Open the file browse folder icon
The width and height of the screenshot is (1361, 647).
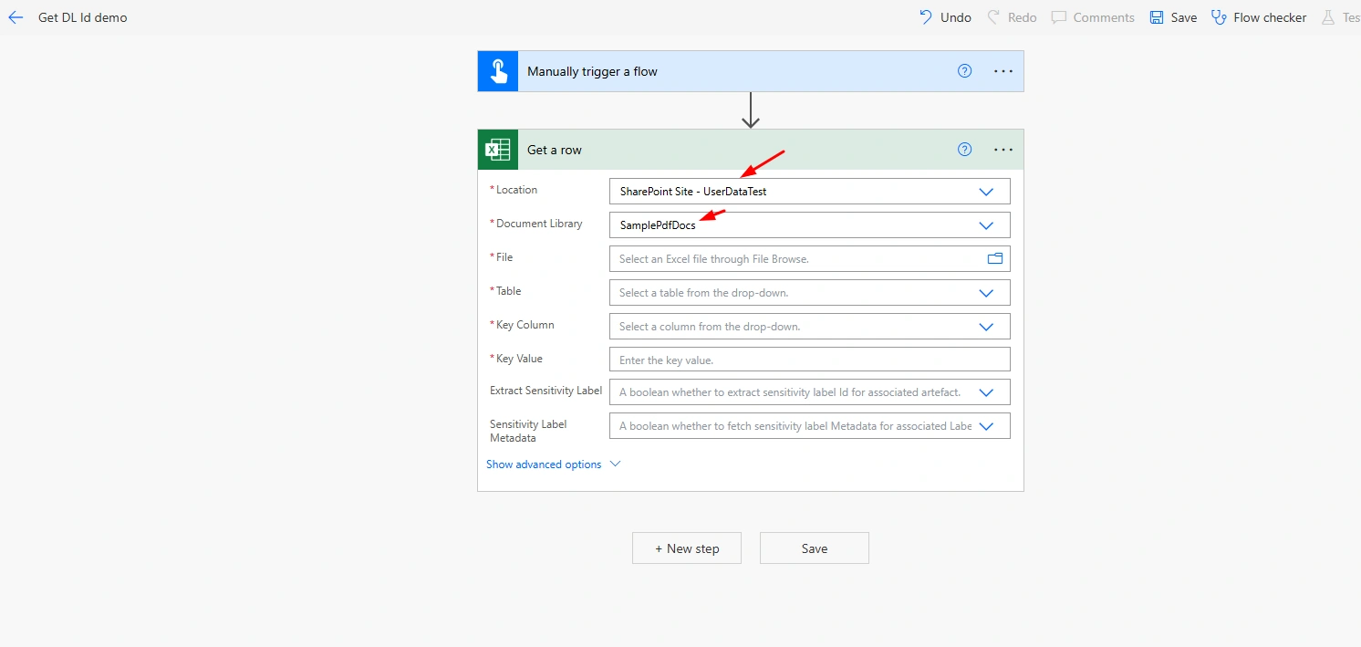(995, 259)
